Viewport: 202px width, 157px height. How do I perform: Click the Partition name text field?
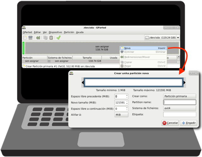click(179, 102)
